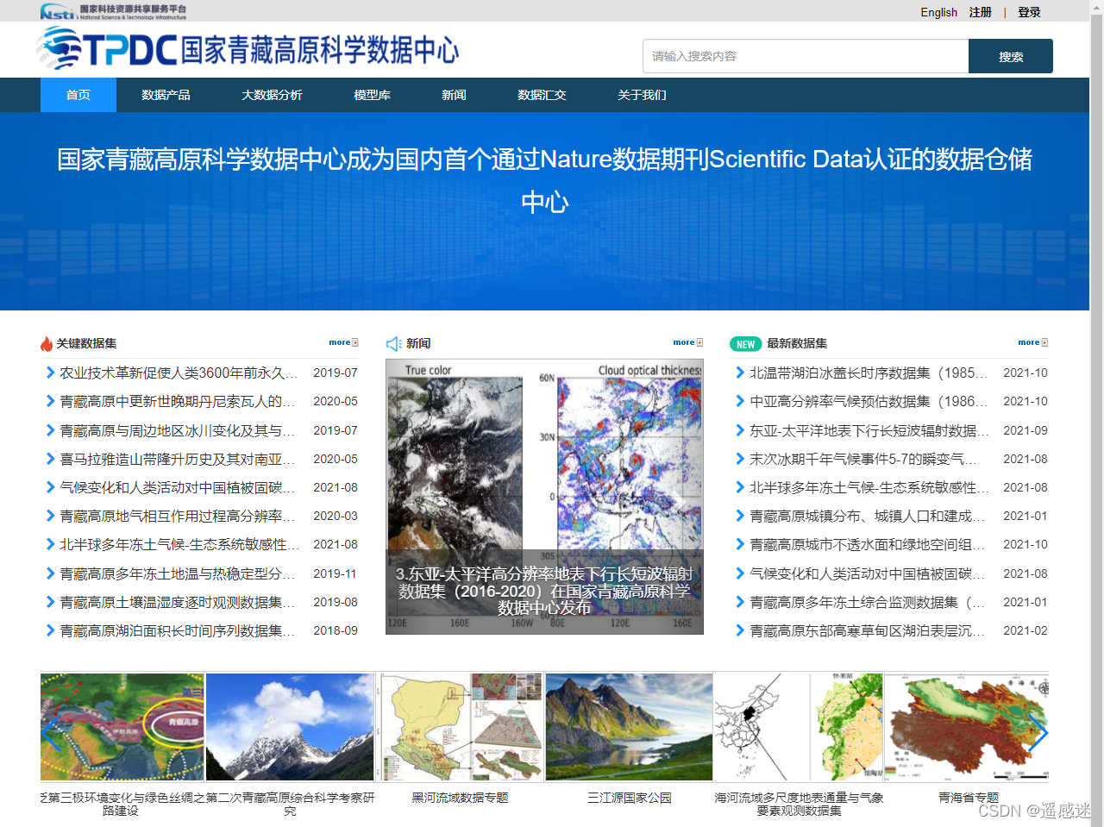Viewport: 1104px width, 827px height.
Task: Focus the 请输入搜索内容 search box
Action: click(x=806, y=56)
